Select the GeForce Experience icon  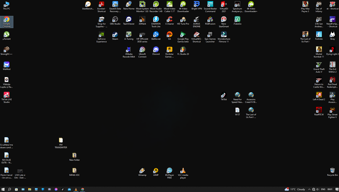tap(101, 37)
